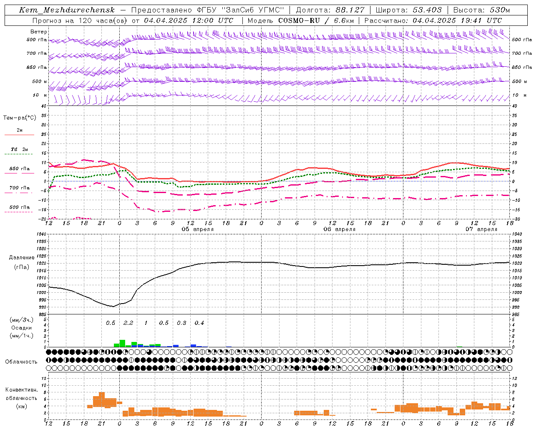Select the 700 гПа entry in temperature legend

20,188
